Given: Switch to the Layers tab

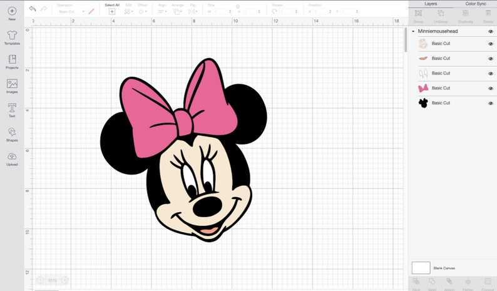Looking at the screenshot, I should (431, 4).
